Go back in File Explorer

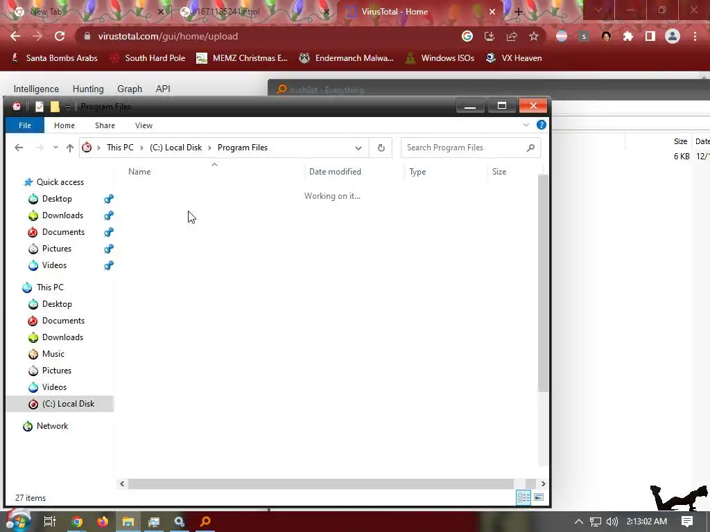tap(19, 148)
